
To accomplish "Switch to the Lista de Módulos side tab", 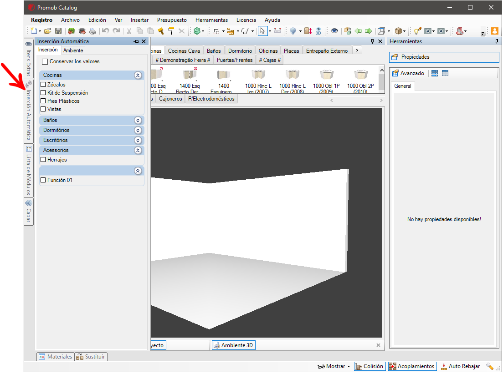I will [29, 170].
